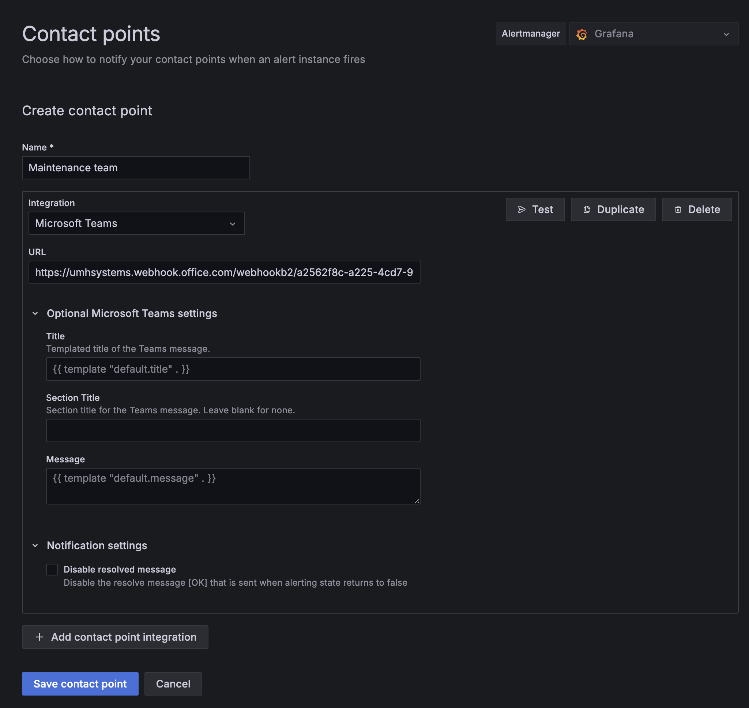This screenshot has height=708, width=749.
Task: Click the Message template textarea
Action: [x=233, y=486]
